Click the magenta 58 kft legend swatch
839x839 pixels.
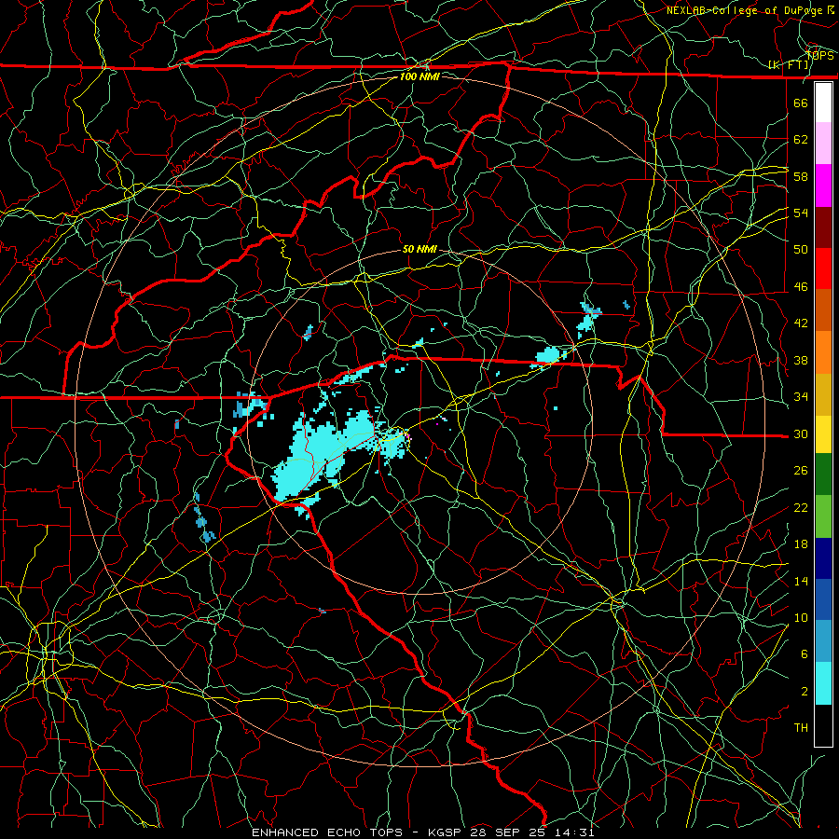pyautogui.click(x=823, y=186)
